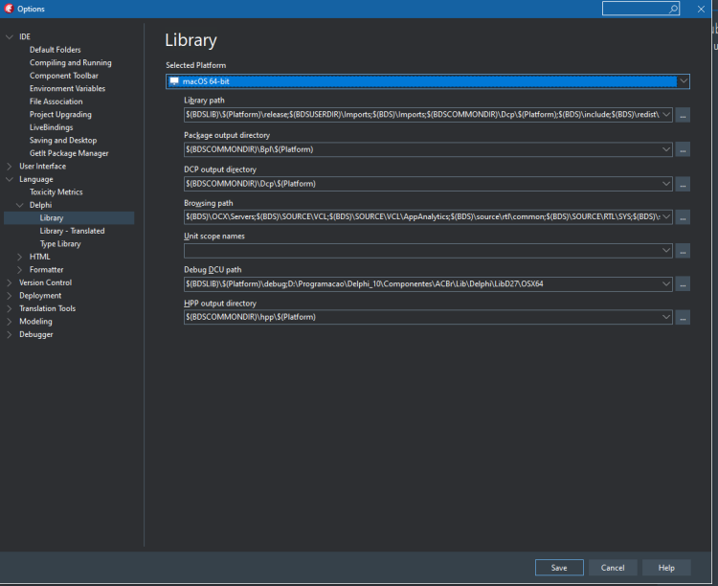Expand the Library path history dropdown

point(666,115)
